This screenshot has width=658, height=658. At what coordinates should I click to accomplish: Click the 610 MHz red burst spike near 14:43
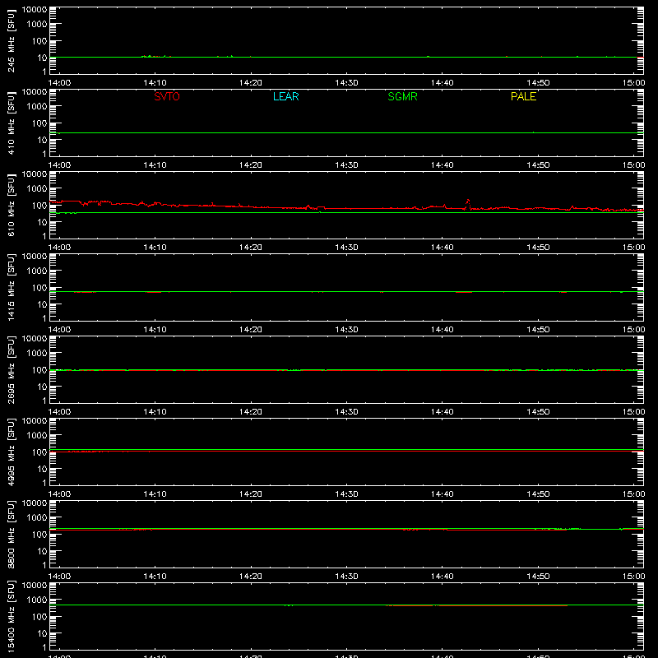tap(468, 203)
